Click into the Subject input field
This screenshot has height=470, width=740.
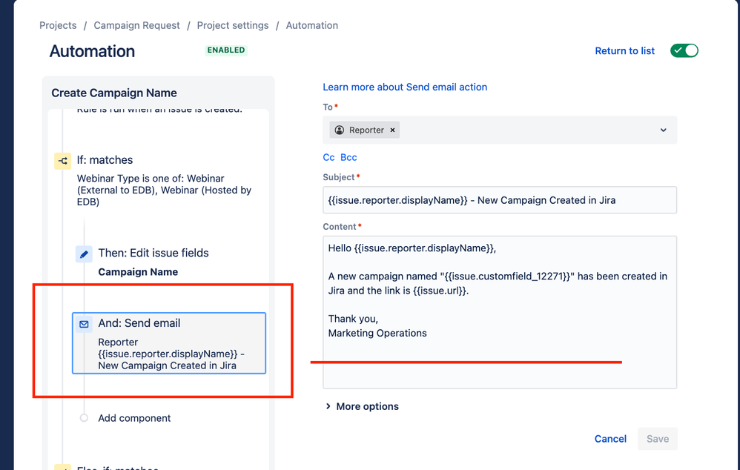(x=500, y=200)
